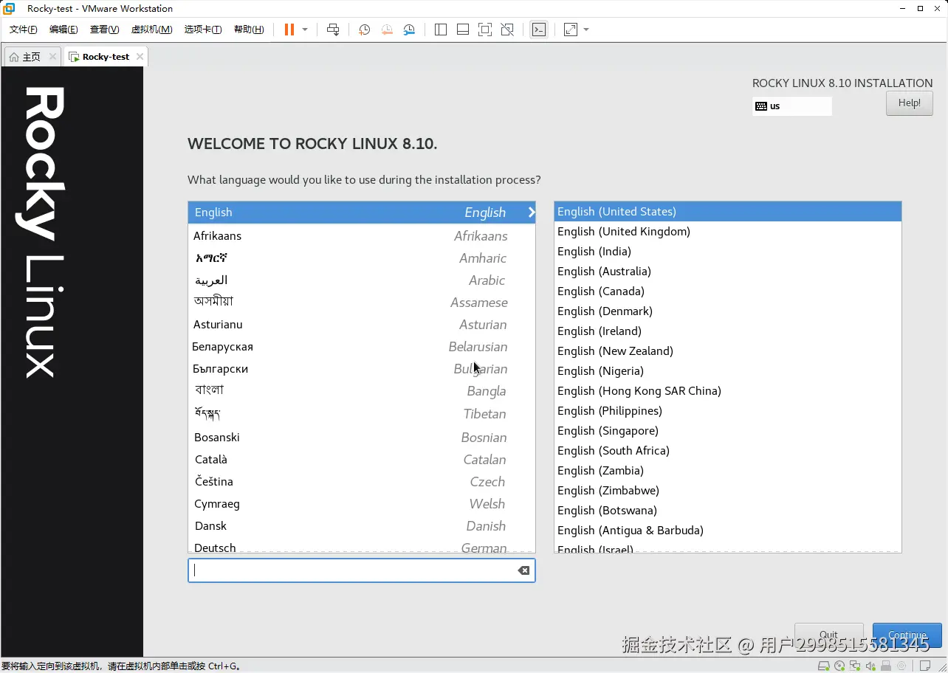Select the Amharic language row
948x673 pixels.
pos(362,258)
